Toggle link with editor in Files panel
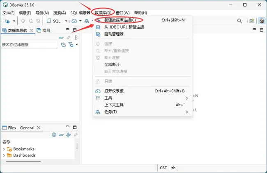267x173 pixels. coord(76,135)
